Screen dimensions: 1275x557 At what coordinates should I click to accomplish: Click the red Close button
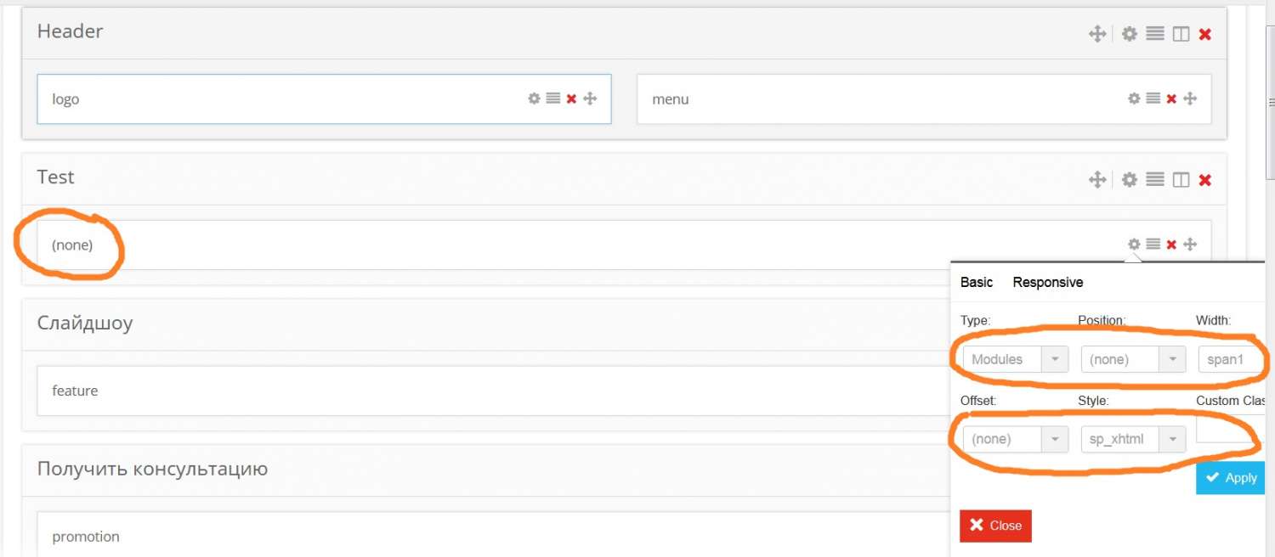tap(995, 526)
